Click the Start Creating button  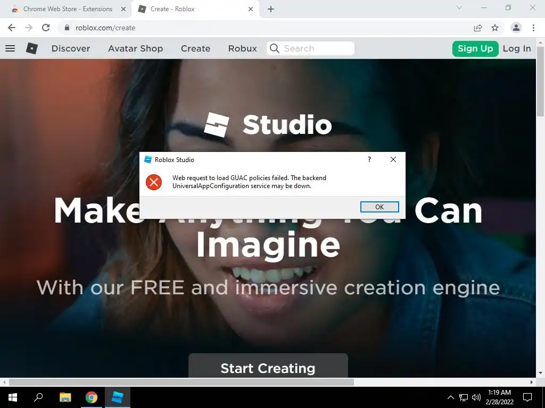(x=268, y=365)
